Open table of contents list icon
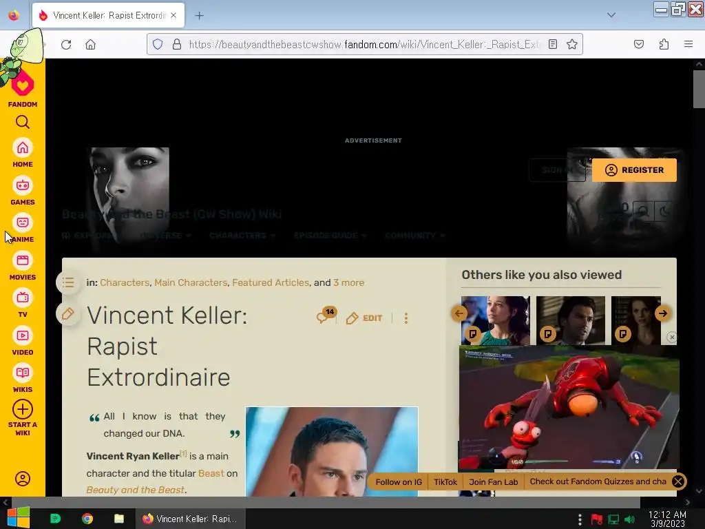This screenshot has height=529, width=705. coord(68,282)
